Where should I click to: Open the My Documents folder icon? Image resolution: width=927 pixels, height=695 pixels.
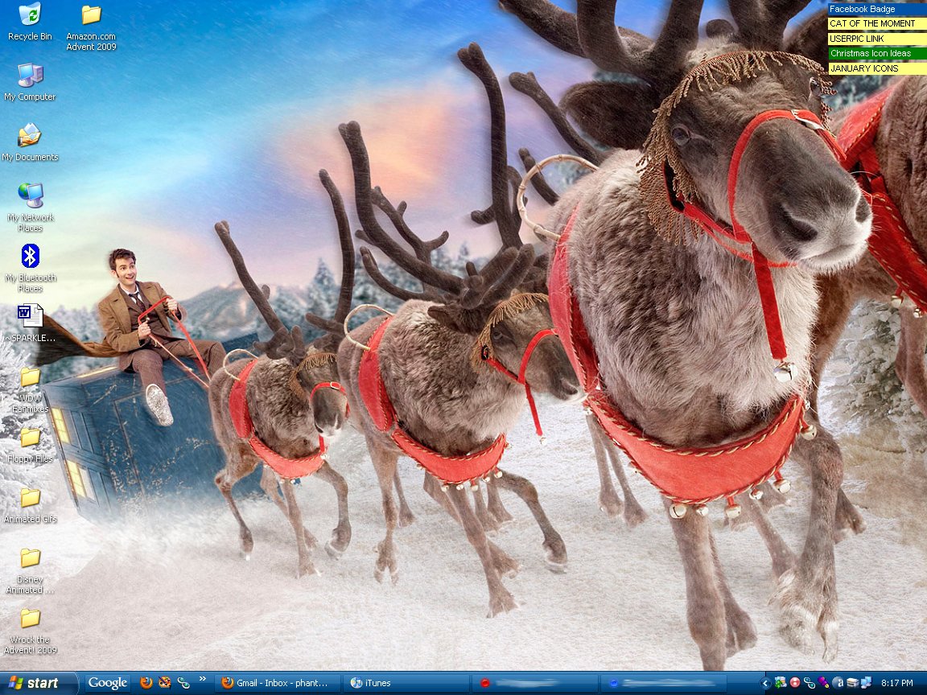point(30,135)
